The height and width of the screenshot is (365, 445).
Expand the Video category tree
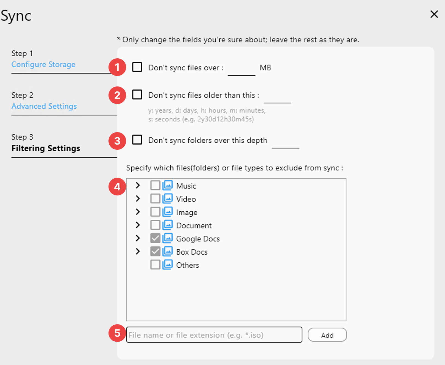point(138,198)
